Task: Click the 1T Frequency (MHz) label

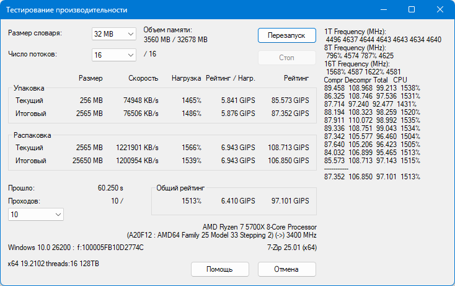Action: pos(355,32)
